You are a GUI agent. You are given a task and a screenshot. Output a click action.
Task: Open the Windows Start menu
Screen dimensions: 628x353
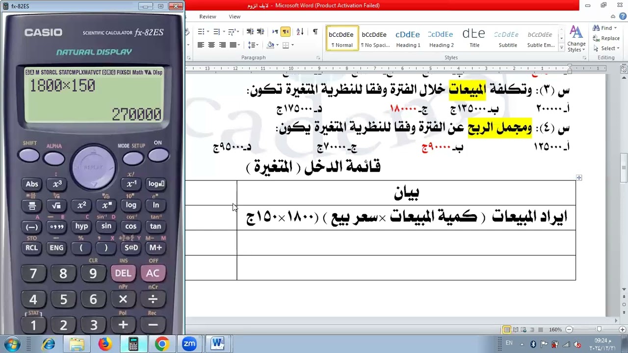pyautogui.click(x=12, y=344)
